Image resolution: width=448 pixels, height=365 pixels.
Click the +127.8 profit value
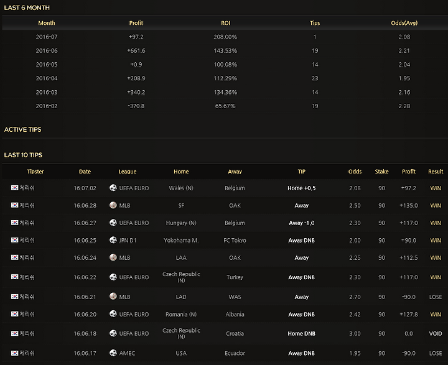click(x=409, y=314)
